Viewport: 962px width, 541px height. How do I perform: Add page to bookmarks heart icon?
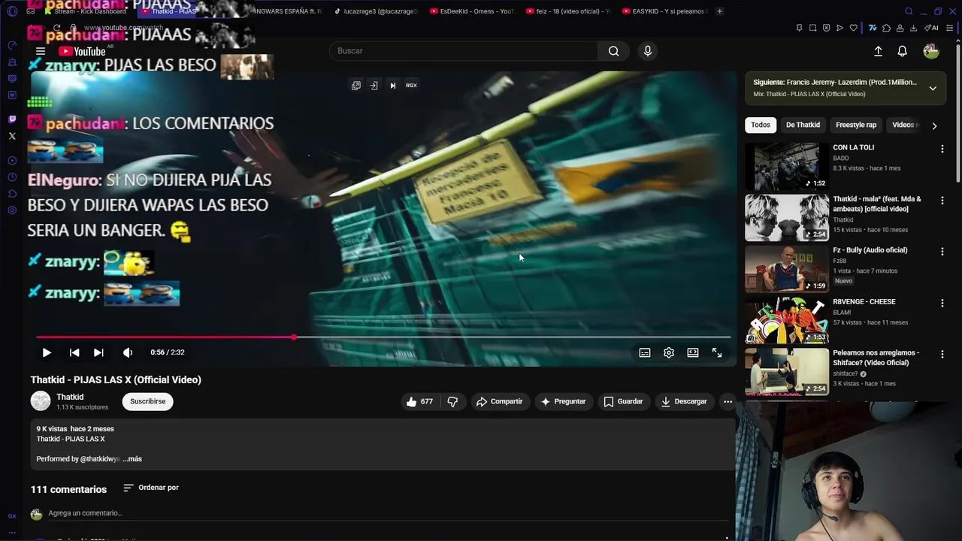pyautogui.click(x=853, y=28)
